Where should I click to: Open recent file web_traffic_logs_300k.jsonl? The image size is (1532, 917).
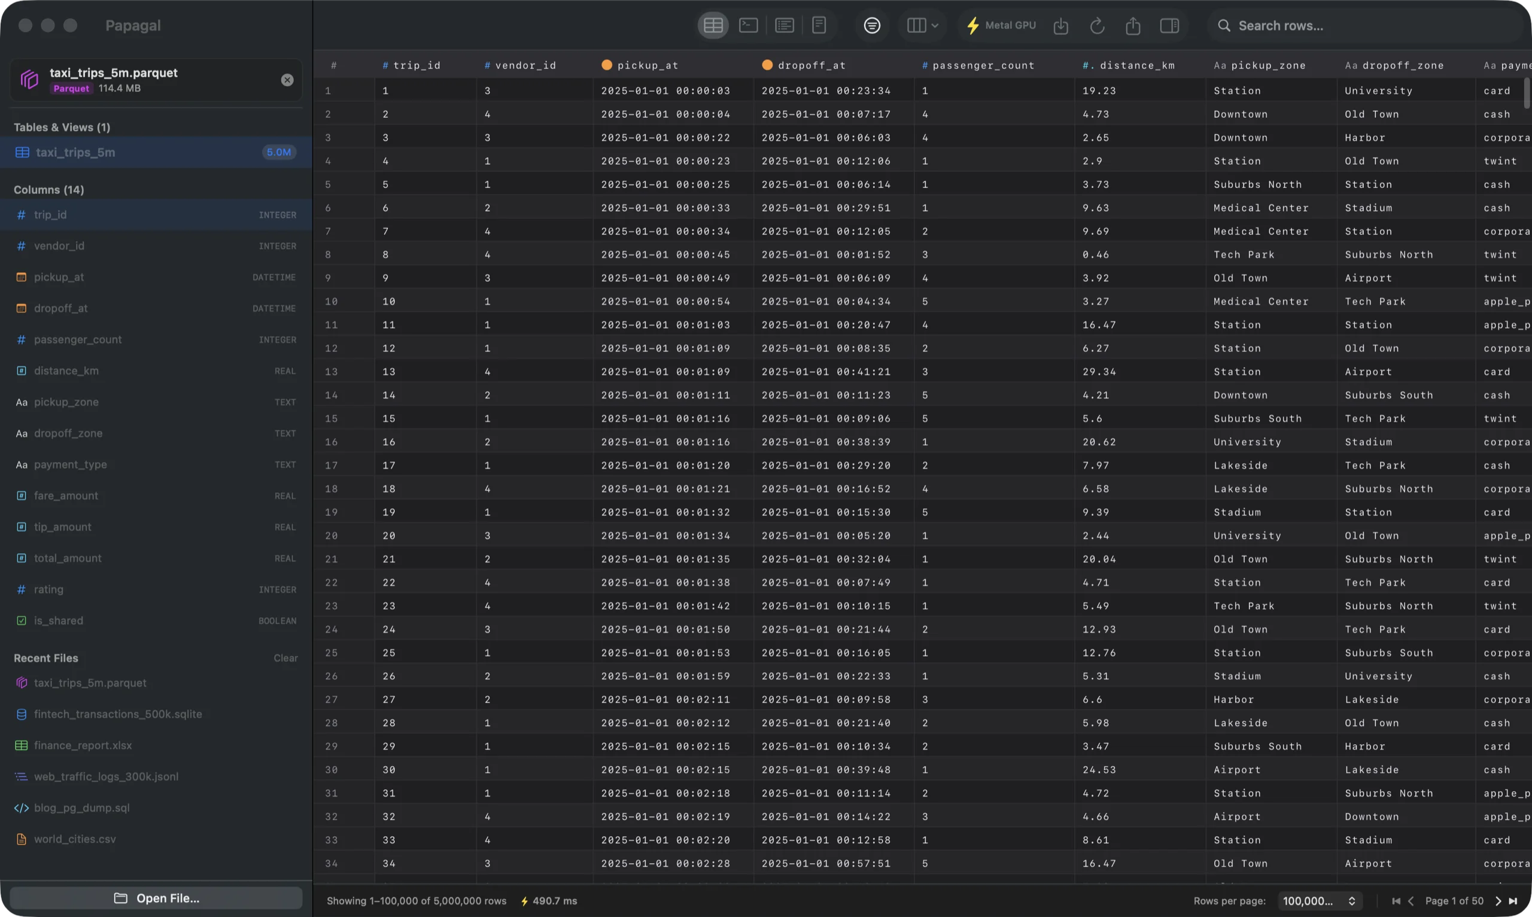[156, 776]
